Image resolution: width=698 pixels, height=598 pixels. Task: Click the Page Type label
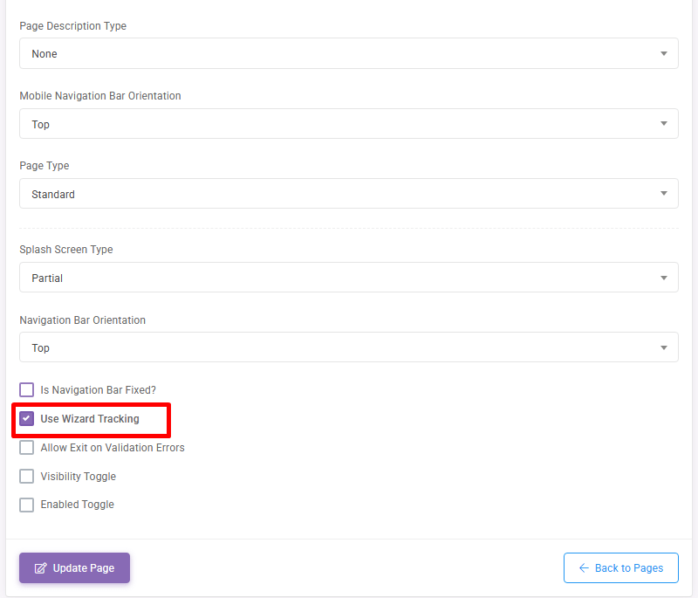coord(44,166)
